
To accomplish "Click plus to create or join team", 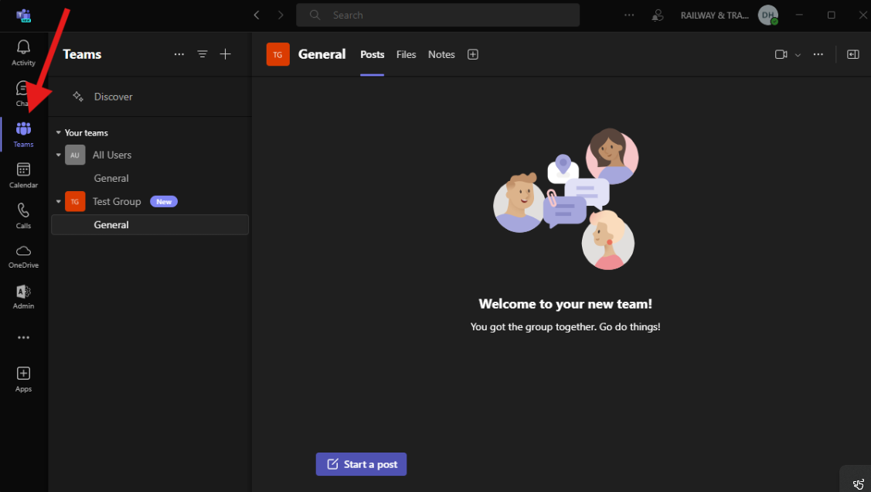I will 225,54.
